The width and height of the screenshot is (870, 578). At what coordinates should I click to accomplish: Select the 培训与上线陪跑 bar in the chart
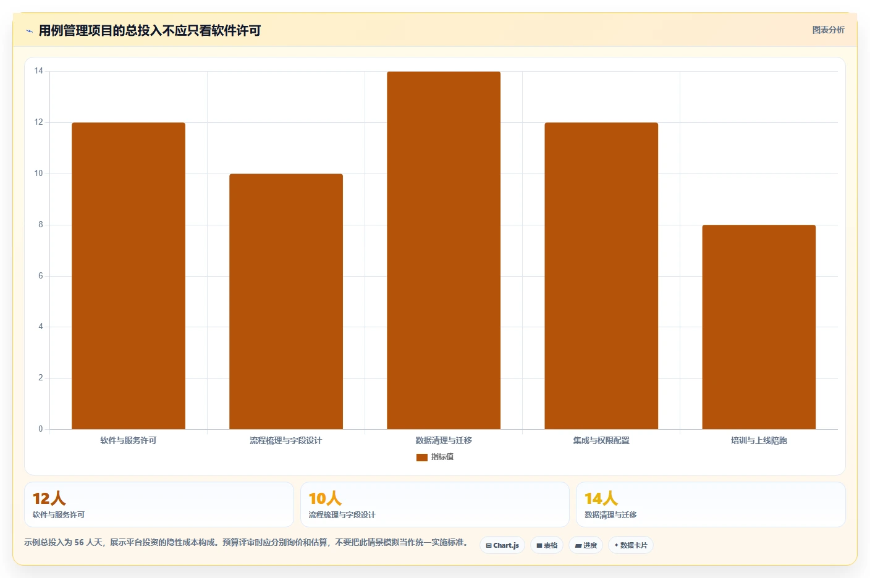759,327
